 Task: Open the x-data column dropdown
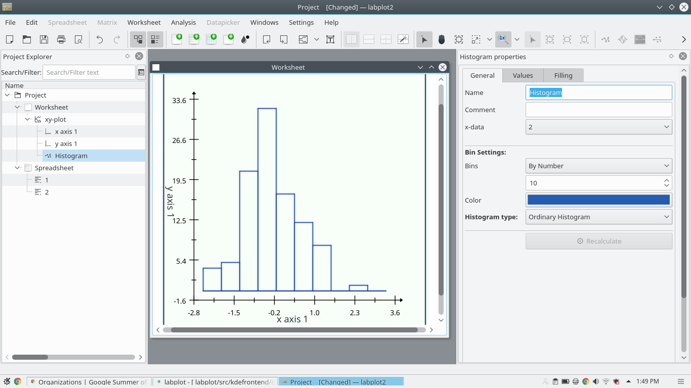599,127
